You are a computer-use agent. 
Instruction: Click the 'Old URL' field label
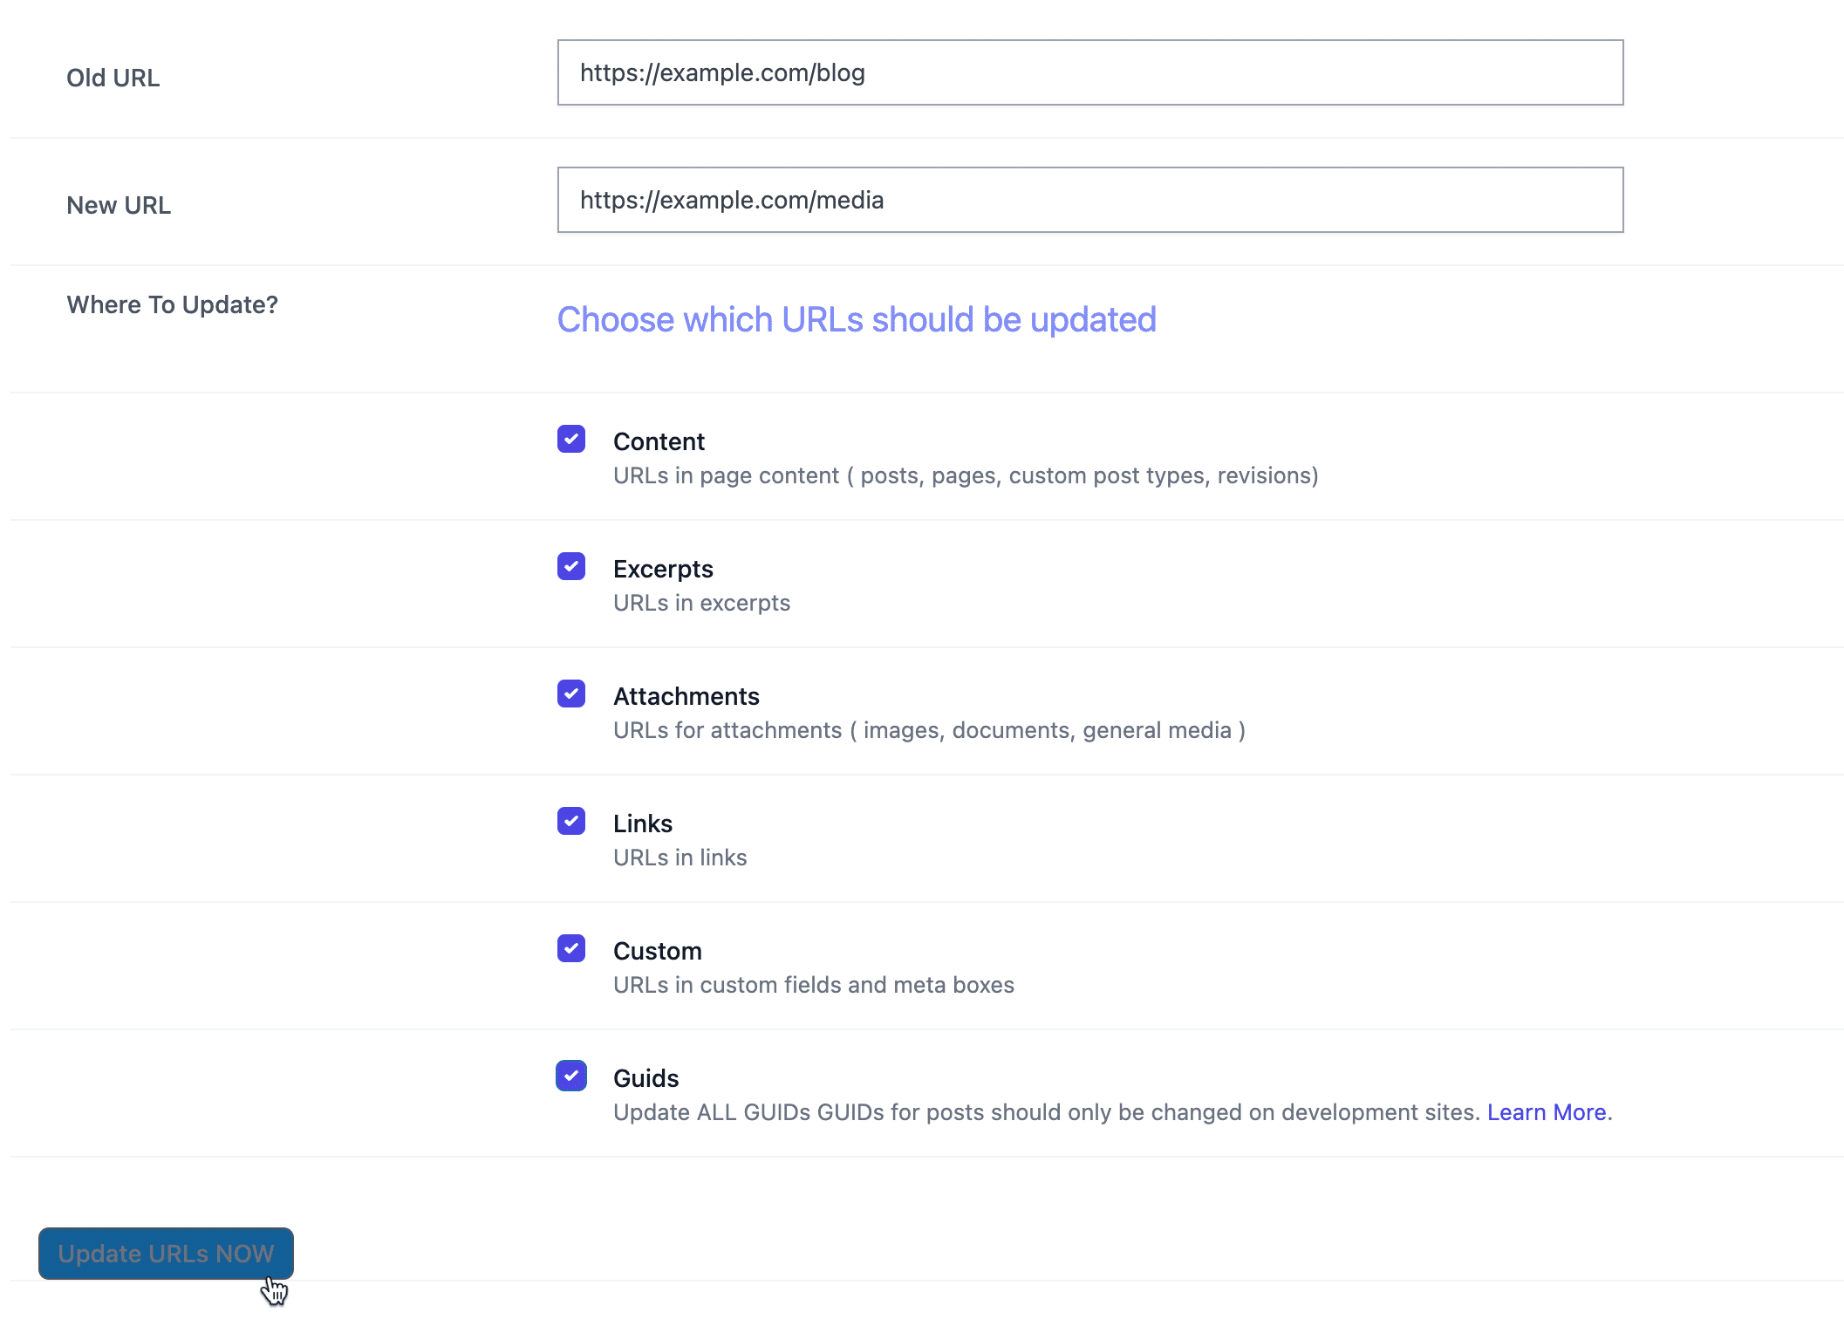[x=113, y=78]
